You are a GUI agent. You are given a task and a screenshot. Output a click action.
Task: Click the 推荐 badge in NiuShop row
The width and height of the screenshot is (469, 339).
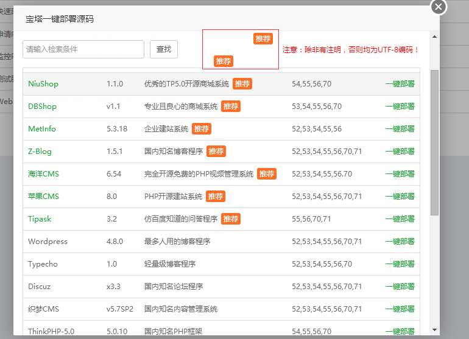click(x=242, y=84)
